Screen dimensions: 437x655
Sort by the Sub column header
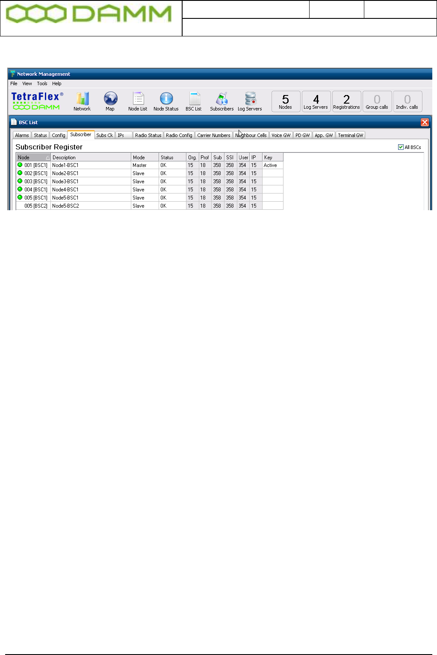click(218, 158)
